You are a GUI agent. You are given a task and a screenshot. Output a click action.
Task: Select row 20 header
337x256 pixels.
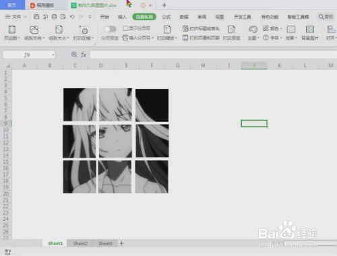click(6, 193)
